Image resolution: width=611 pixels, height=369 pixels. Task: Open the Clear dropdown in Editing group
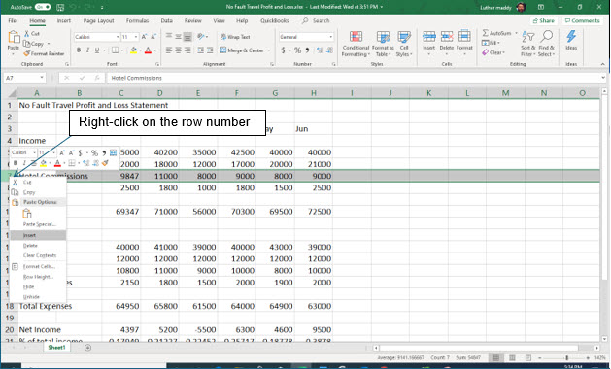[x=493, y=52]
